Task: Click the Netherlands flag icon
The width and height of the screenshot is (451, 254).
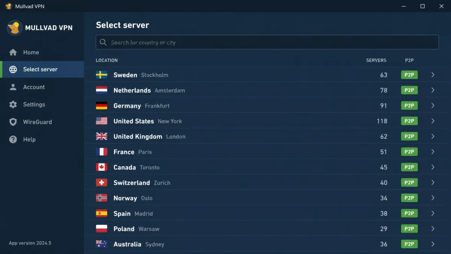Action: click(x=101, y=90)
